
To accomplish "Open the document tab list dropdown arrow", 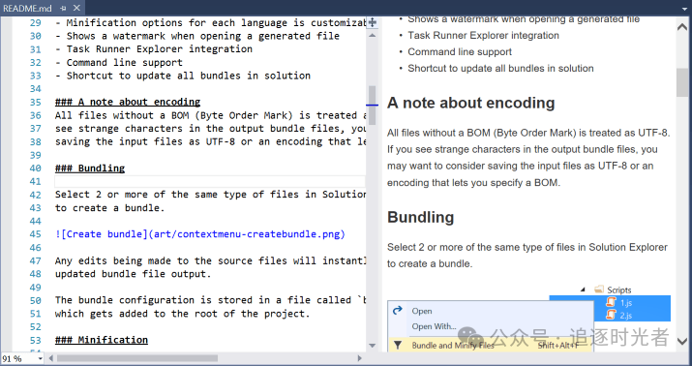I will [x=685, y=8].
